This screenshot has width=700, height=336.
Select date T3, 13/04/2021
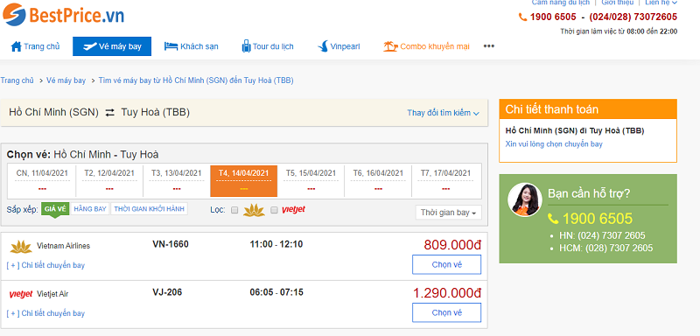coord(177,181)
